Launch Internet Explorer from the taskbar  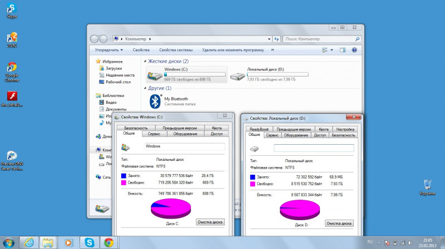[x=28, y=242]
